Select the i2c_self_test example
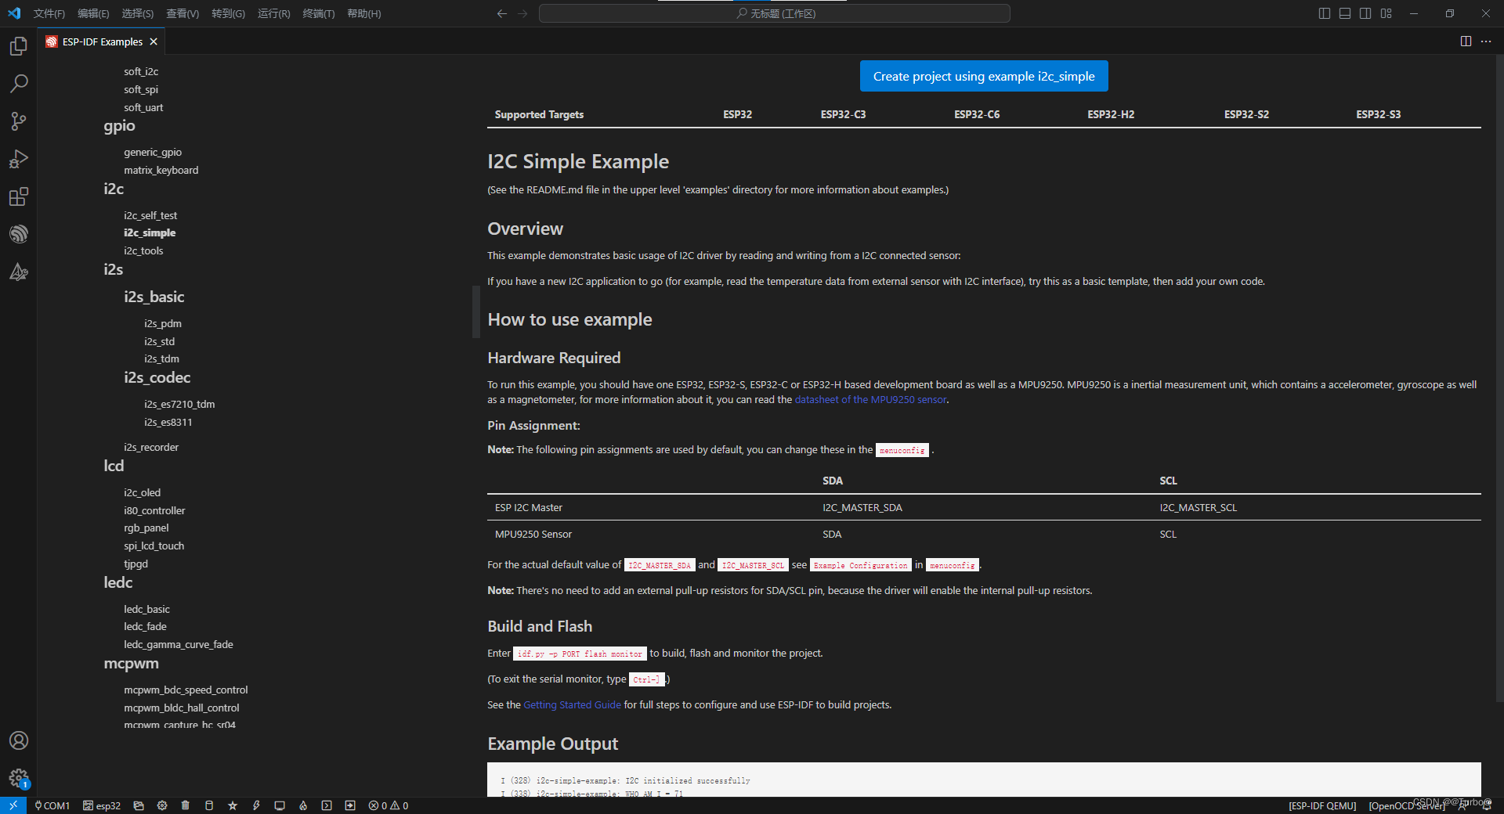Image resolution: width=1504 pixels, height=814 pixels. pos(150,215)
